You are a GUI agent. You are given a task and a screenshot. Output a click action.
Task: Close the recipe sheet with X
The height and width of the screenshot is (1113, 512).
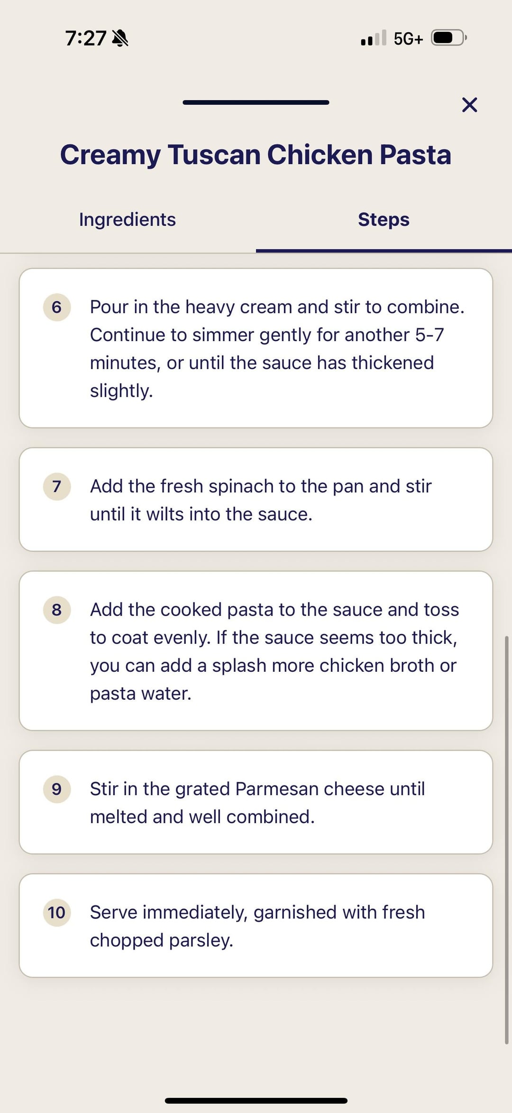click(469, 105)
